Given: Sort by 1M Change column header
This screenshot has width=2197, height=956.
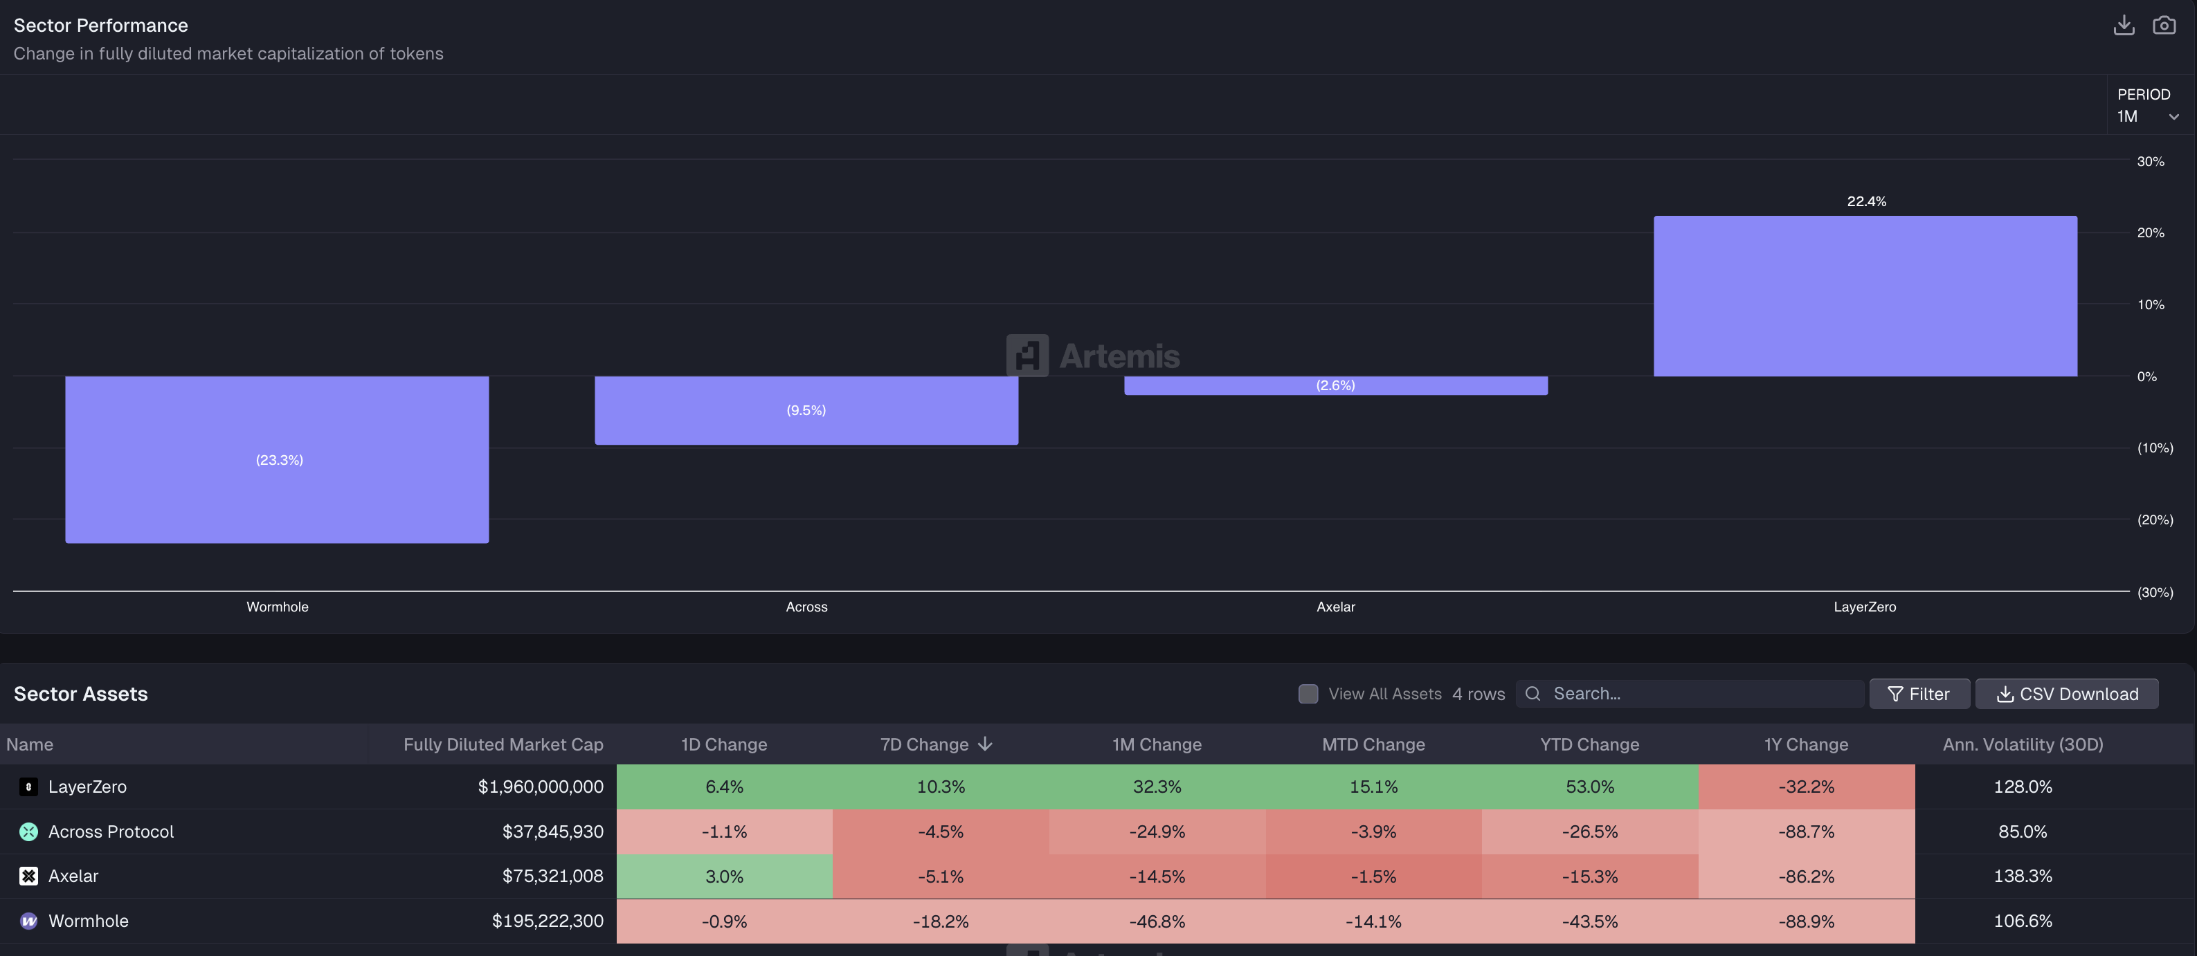Looking at the screenshot, I should [1157, 745].
